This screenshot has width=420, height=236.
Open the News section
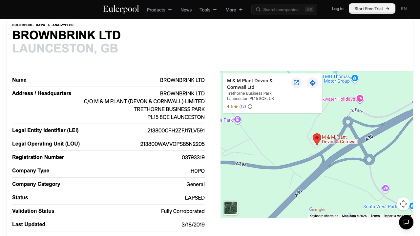(x=186, y=10)
